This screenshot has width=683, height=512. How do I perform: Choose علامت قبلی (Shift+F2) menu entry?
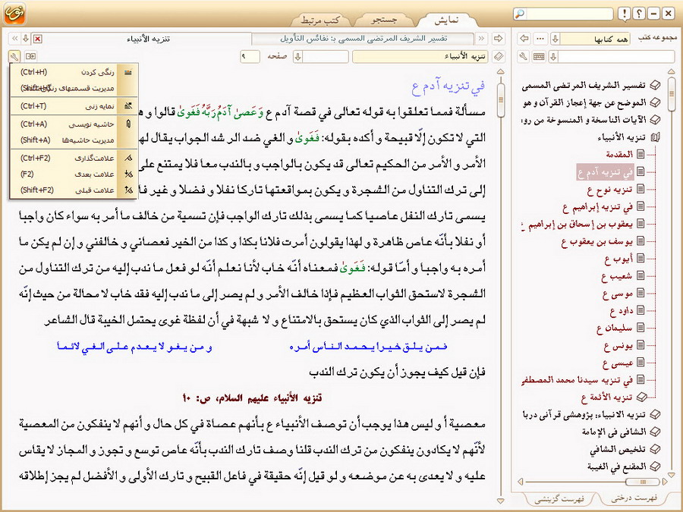74,190
